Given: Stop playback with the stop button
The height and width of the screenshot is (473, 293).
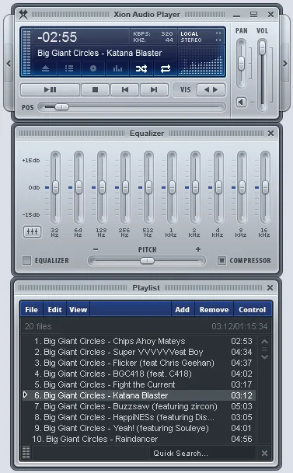Looking at the screenshot, I should (95, 89).
